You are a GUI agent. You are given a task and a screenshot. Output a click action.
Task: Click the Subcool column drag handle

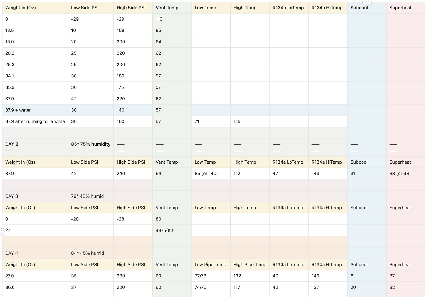pos(367,3)
